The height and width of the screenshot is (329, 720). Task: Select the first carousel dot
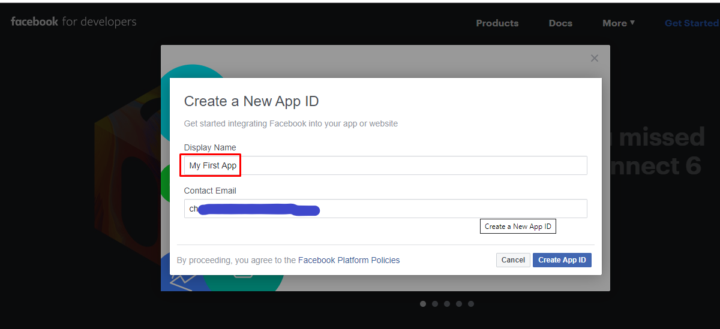pyautogui.click(x=423, y=304)
